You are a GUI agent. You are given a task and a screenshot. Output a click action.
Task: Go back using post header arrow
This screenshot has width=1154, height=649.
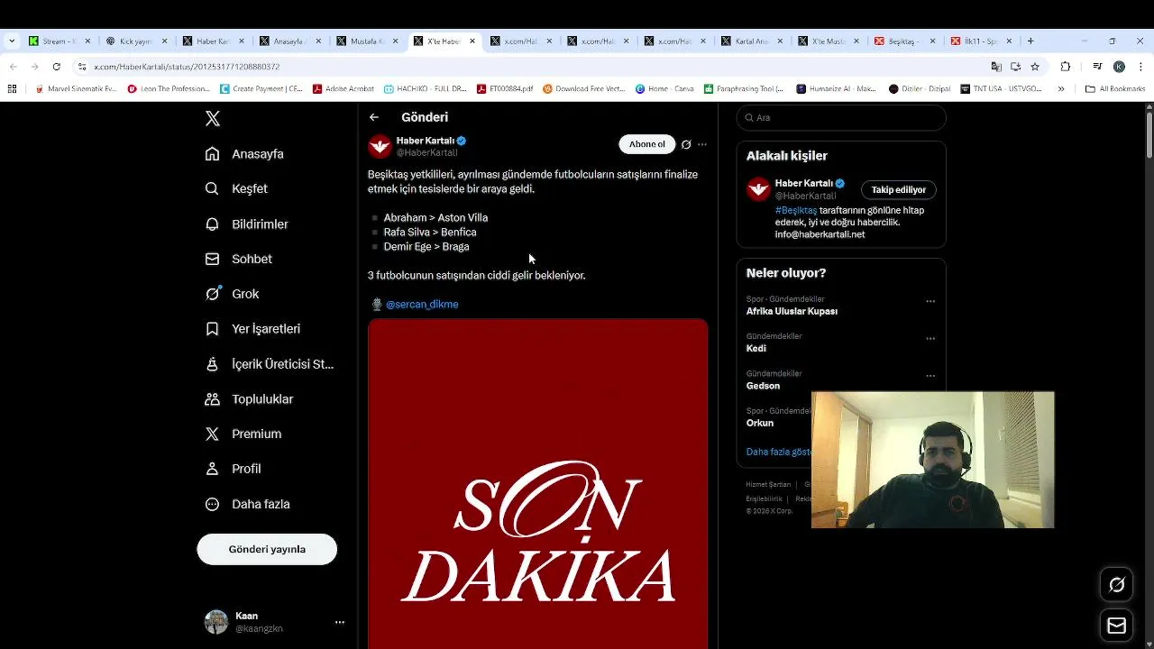click(x=374, y=117)
